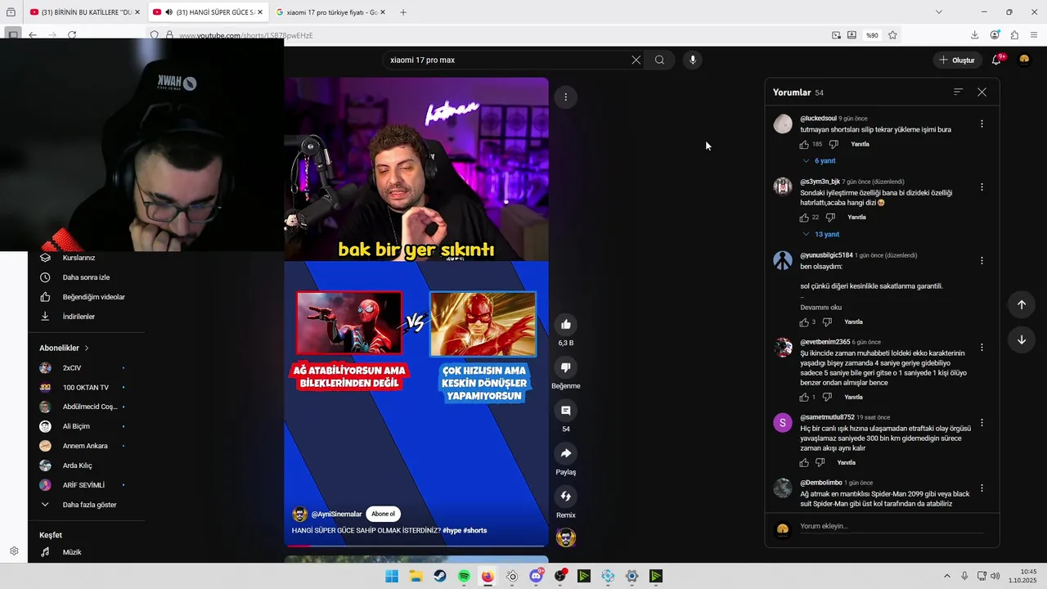Open the 2xCIV subscription channel
Screen dimensions: 1047x589
point(72,368)
